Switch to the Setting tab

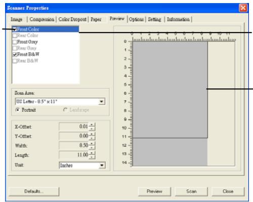(154, 19)
